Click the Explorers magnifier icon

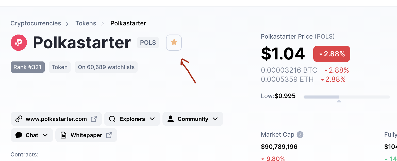point(112,119)
